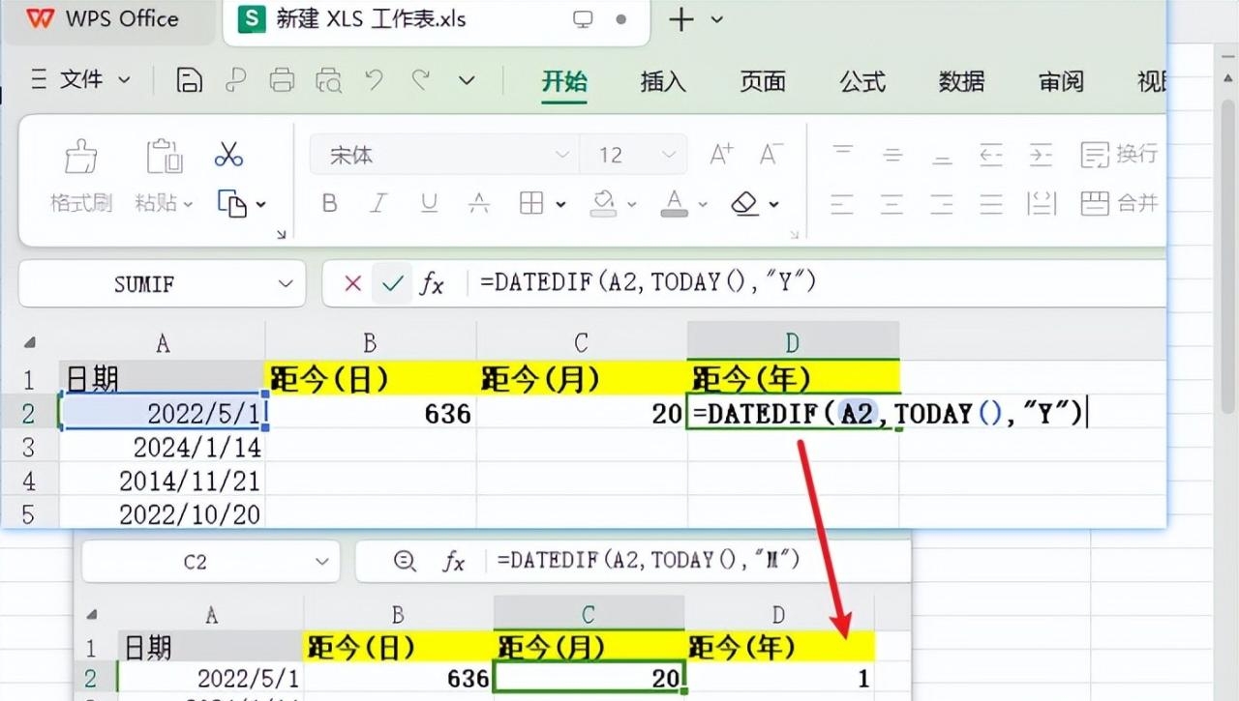This screenshot has height=701, width=1239.
Task: Toggle Merge Cells (合并)
Action: (x=1119, y=203)
